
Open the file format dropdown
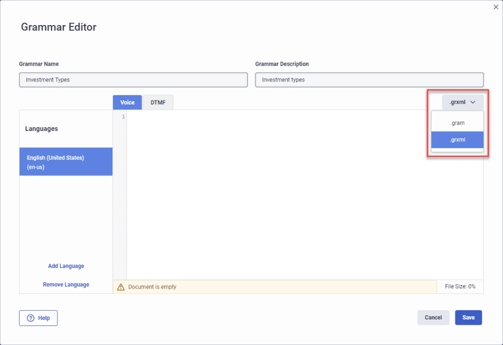click(462, 102)
